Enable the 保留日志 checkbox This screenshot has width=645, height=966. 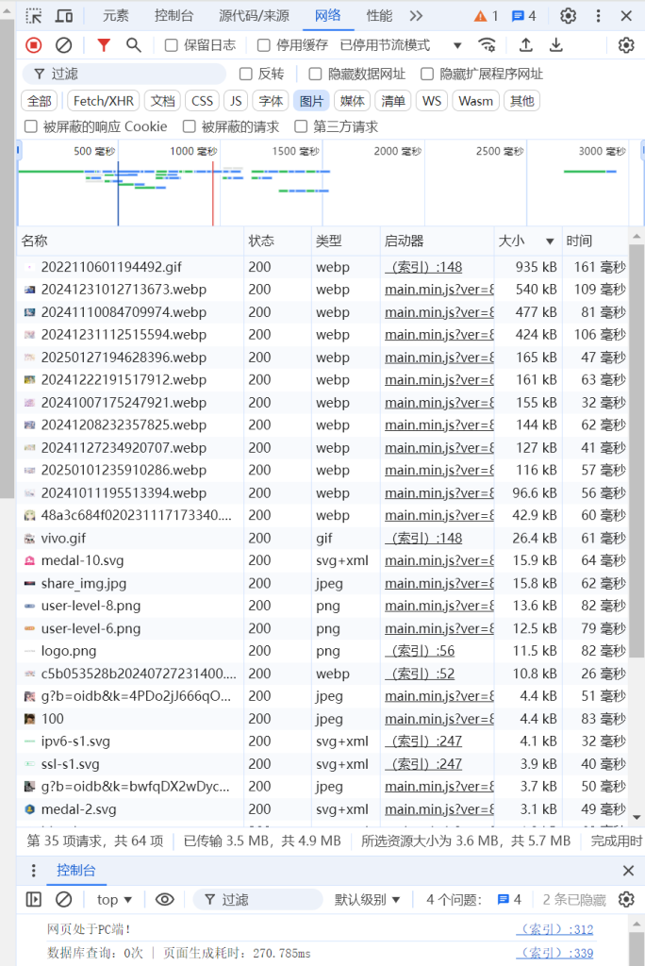(x=172, y=45)
